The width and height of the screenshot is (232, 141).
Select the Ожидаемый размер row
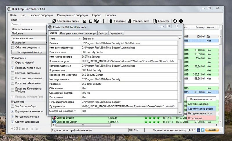pos(113,93)
